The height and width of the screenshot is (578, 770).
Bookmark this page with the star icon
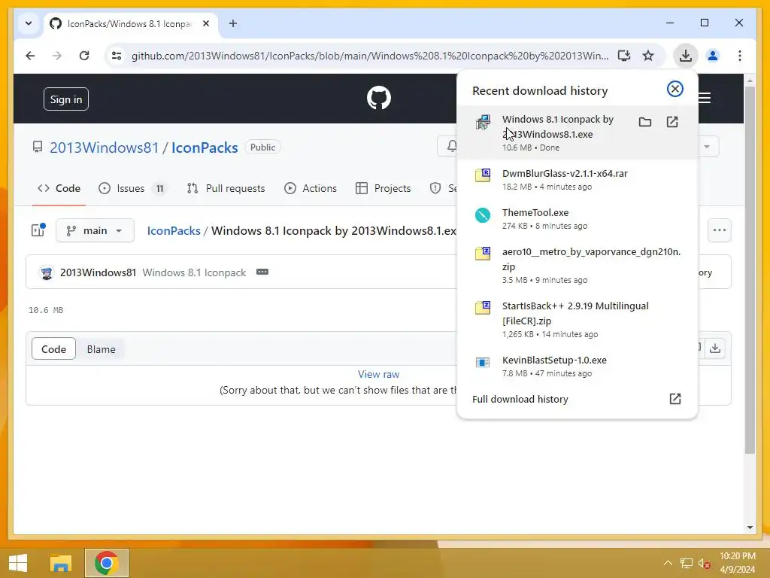pyautogui.click(x=648, y=56)
